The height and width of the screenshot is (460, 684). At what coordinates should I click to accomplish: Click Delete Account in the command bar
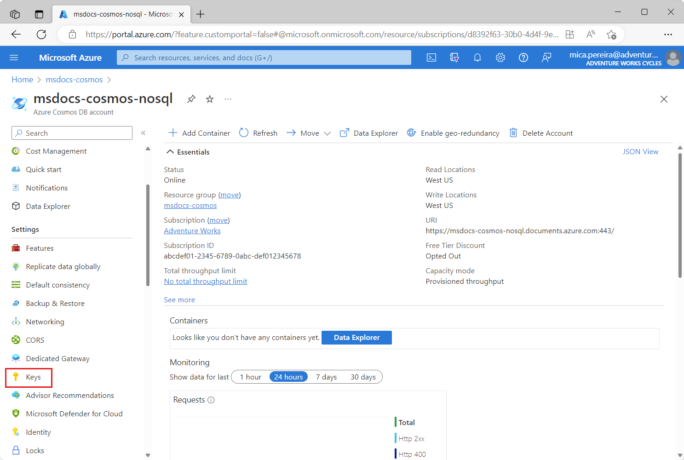click(541, 133)
